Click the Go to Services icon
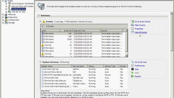Screen dimensions: 174x98 132,62
